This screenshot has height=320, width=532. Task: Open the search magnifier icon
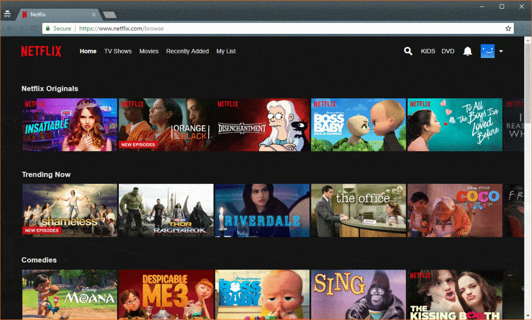point(408,51)
